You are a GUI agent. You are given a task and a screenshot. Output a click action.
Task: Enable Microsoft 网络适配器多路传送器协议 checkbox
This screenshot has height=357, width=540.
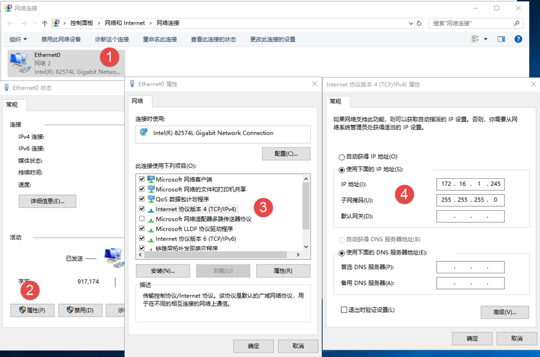point(142,219)
